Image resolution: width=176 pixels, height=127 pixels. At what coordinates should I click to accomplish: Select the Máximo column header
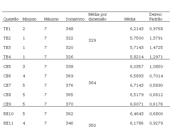point(51,19)
